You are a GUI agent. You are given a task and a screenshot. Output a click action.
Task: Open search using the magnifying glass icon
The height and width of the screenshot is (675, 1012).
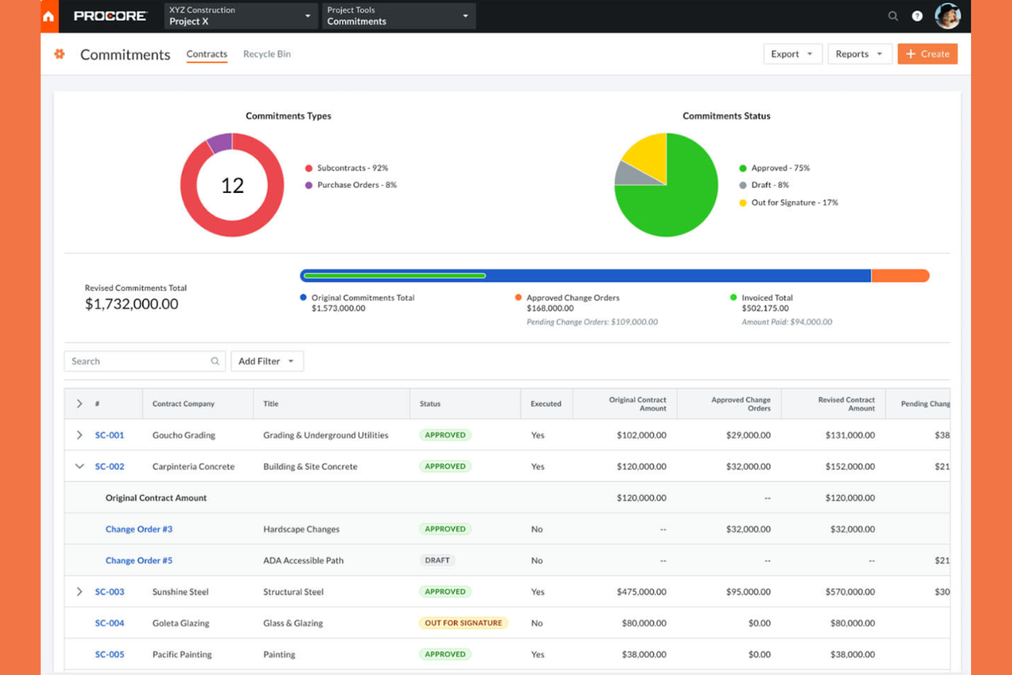[x=893, y=16]
